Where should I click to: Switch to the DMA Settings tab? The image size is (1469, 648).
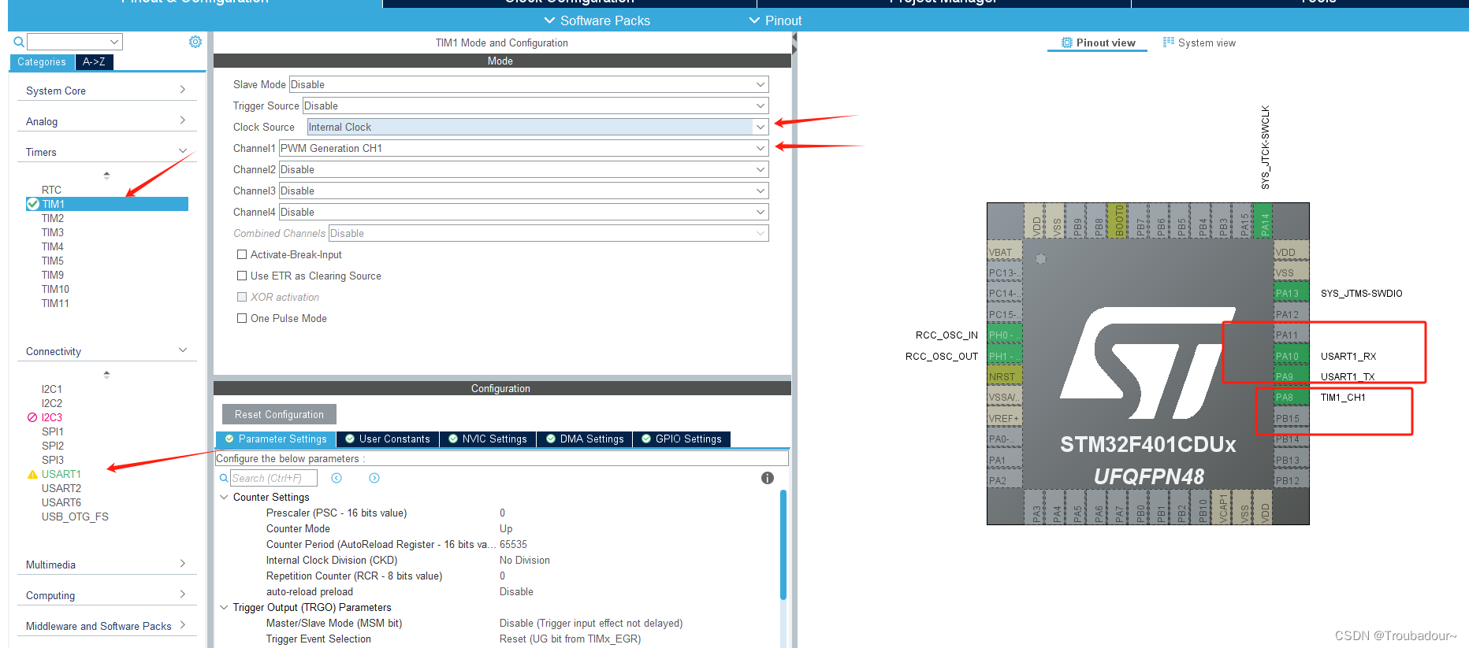(585, 439)
